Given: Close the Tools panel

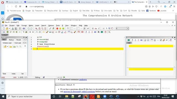Looking at the screenshot, I should 26,37.
